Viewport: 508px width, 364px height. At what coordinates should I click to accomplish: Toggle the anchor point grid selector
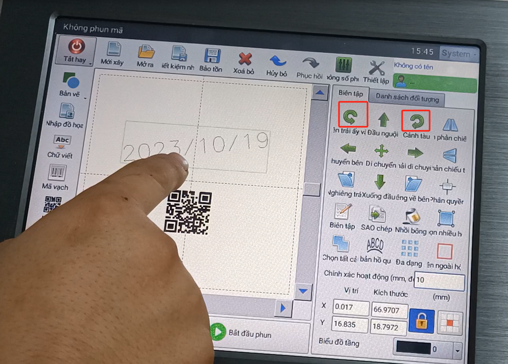pos(450,323)
